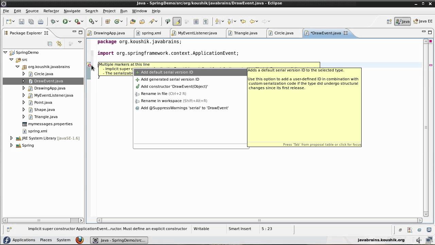Open dropdown arrow next to Debug icon

58,21
